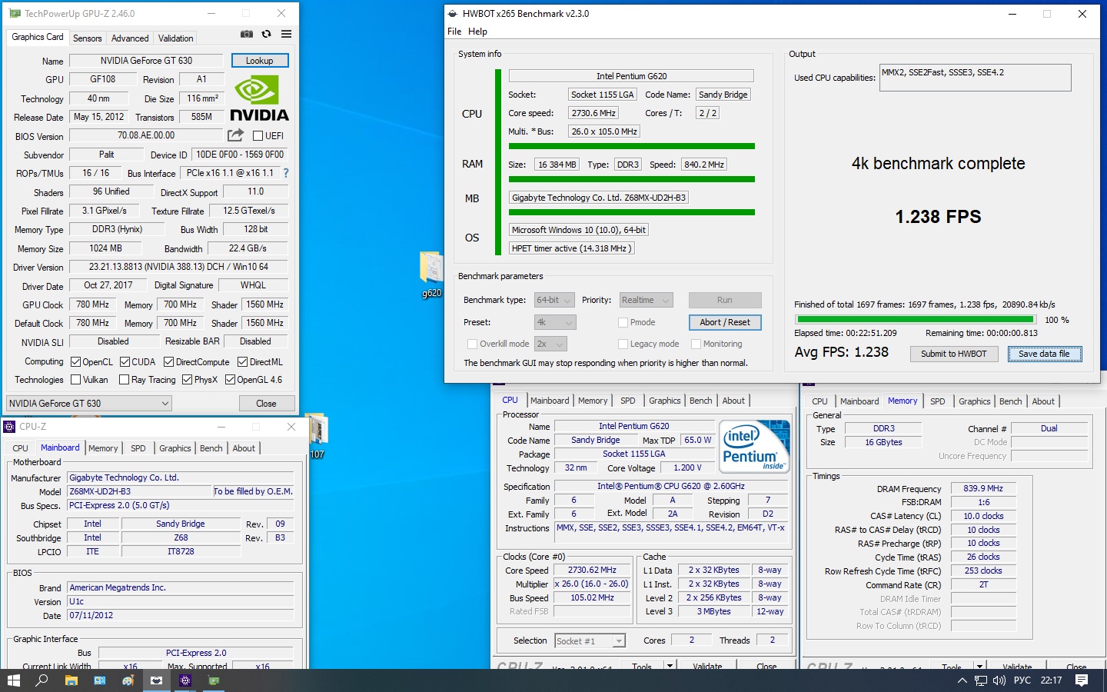Open the Selection Socket #1 dropdown

click(x=590, y=640)
